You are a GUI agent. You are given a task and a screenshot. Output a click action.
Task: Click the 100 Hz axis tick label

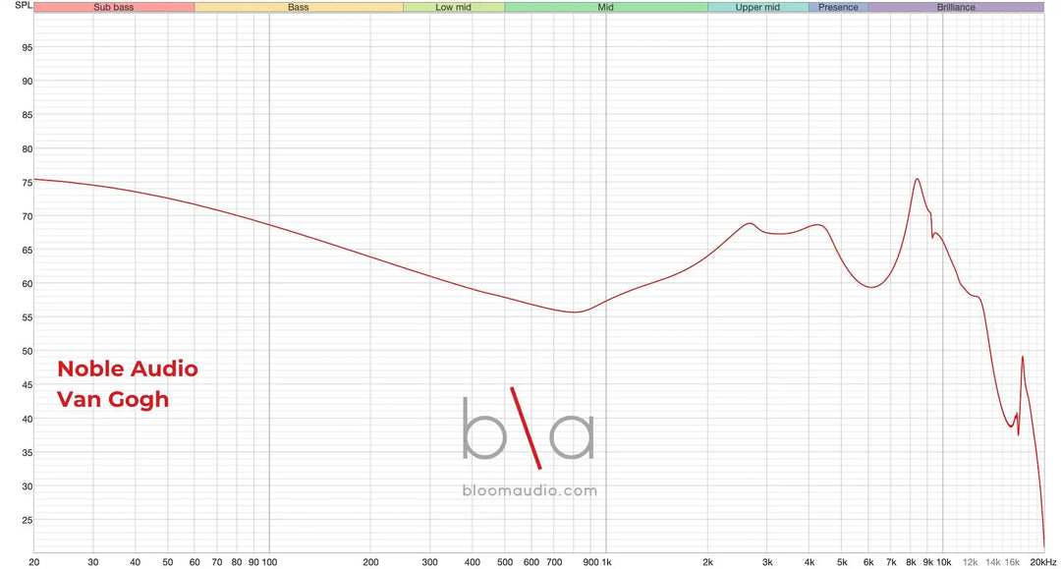pyautogui.click(x=269, y=562)
